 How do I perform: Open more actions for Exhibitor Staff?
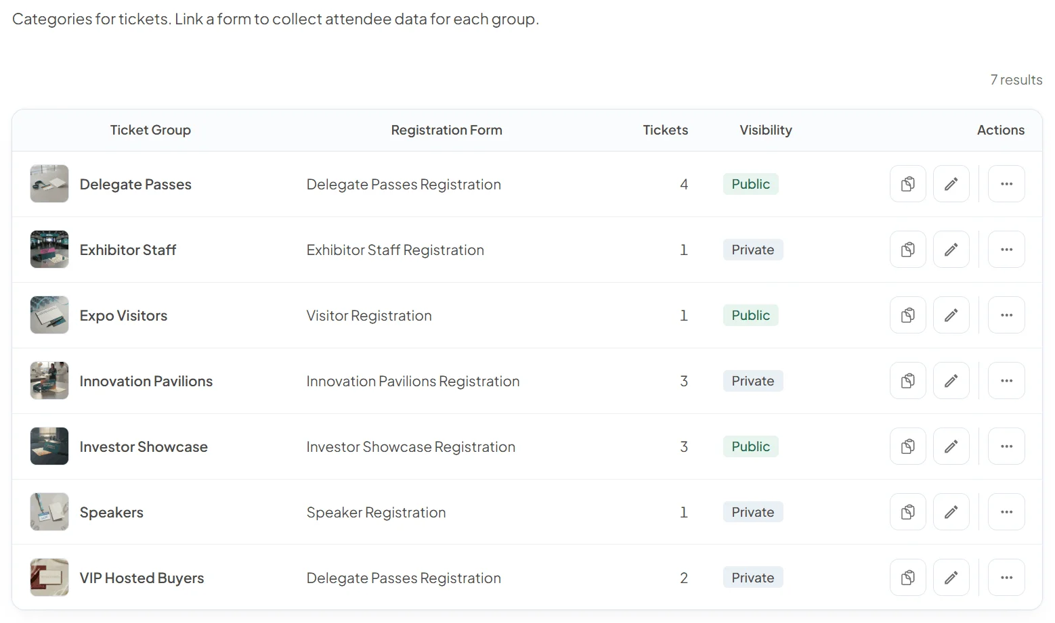click(1006, 250)
